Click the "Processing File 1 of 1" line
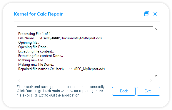The width and height of the screenshot is (172, 110). 34,34
